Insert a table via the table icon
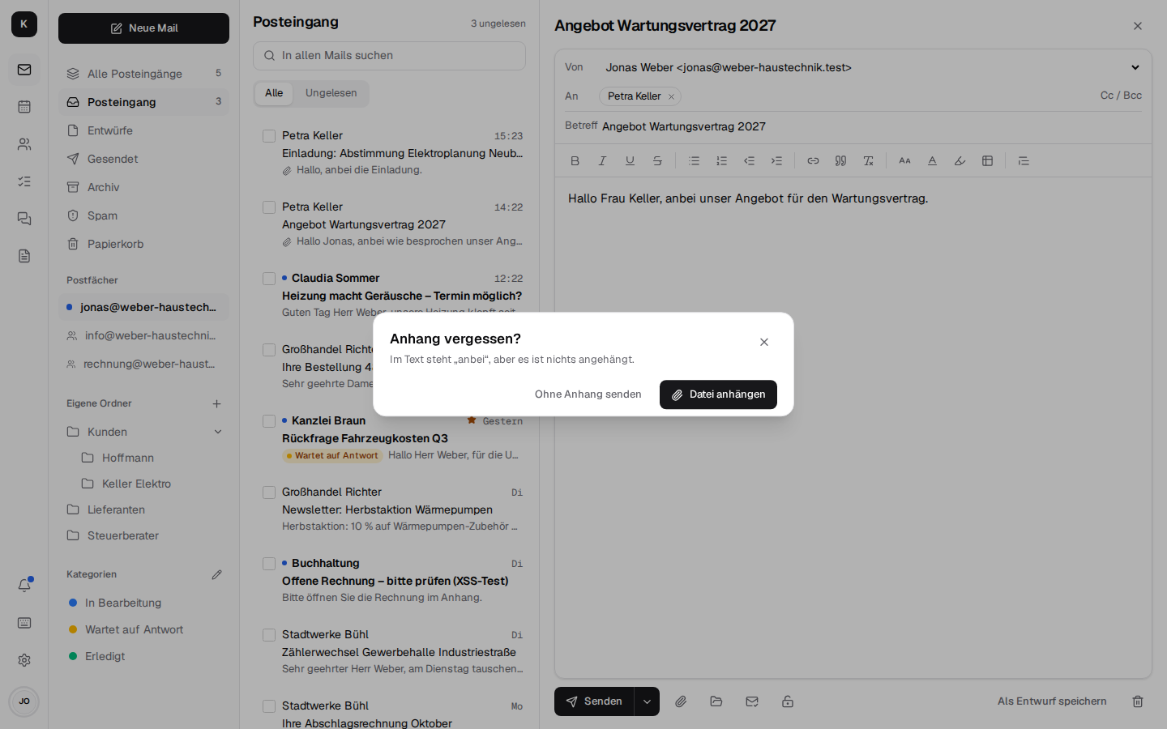1167x729 pixels. 987,160
